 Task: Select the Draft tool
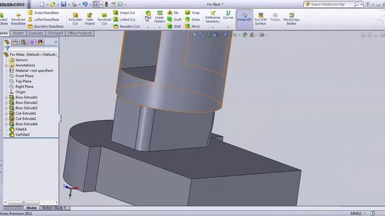pos(174,19)
